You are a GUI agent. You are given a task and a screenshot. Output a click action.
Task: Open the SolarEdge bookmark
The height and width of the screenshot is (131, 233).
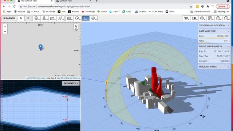coord(88,12)
